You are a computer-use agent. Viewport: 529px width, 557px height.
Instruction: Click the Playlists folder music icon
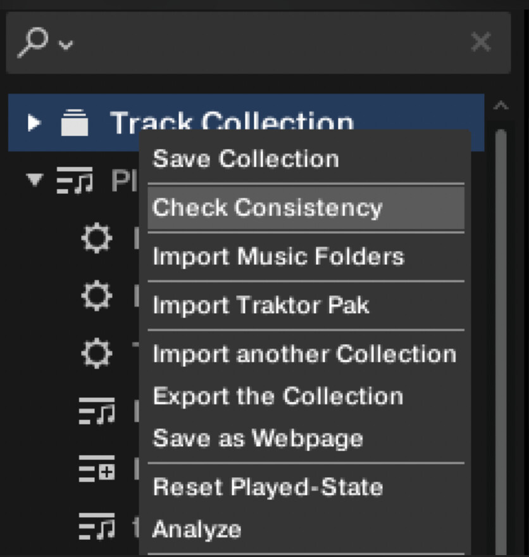pos(74,181)
